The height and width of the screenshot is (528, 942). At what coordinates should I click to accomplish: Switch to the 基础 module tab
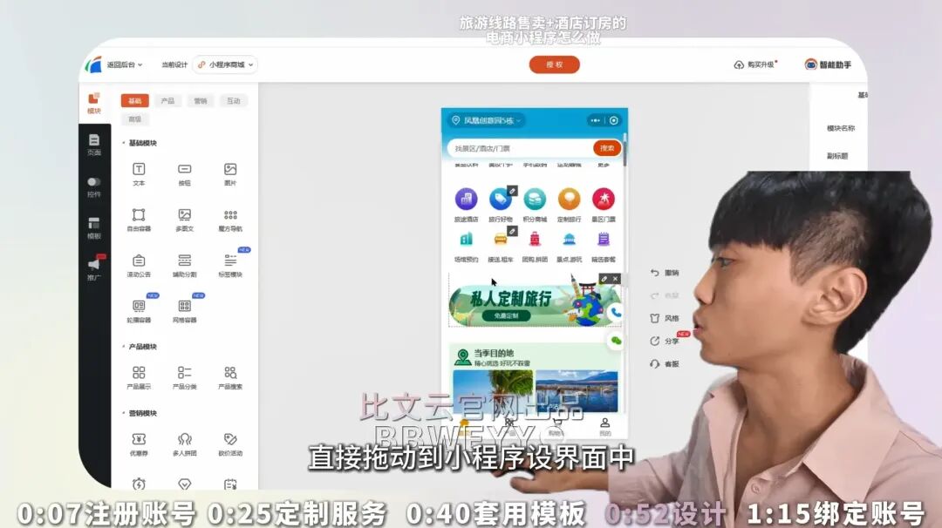(134, 101)
